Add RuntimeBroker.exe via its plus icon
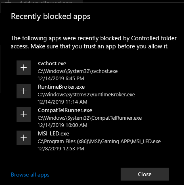 tap(23, 91)
